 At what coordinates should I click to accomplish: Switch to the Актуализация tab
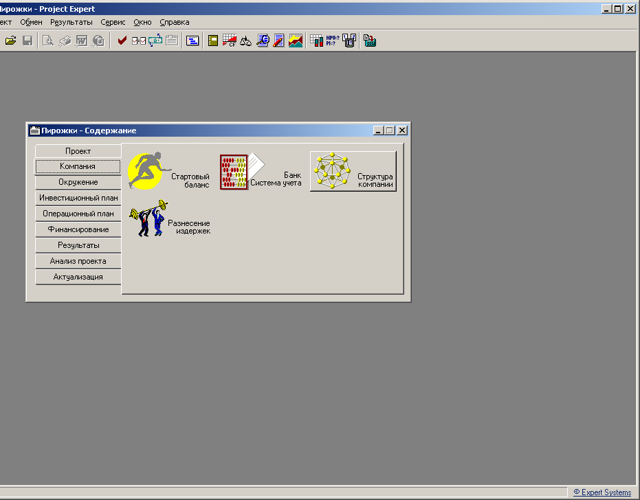coord(78,277)
